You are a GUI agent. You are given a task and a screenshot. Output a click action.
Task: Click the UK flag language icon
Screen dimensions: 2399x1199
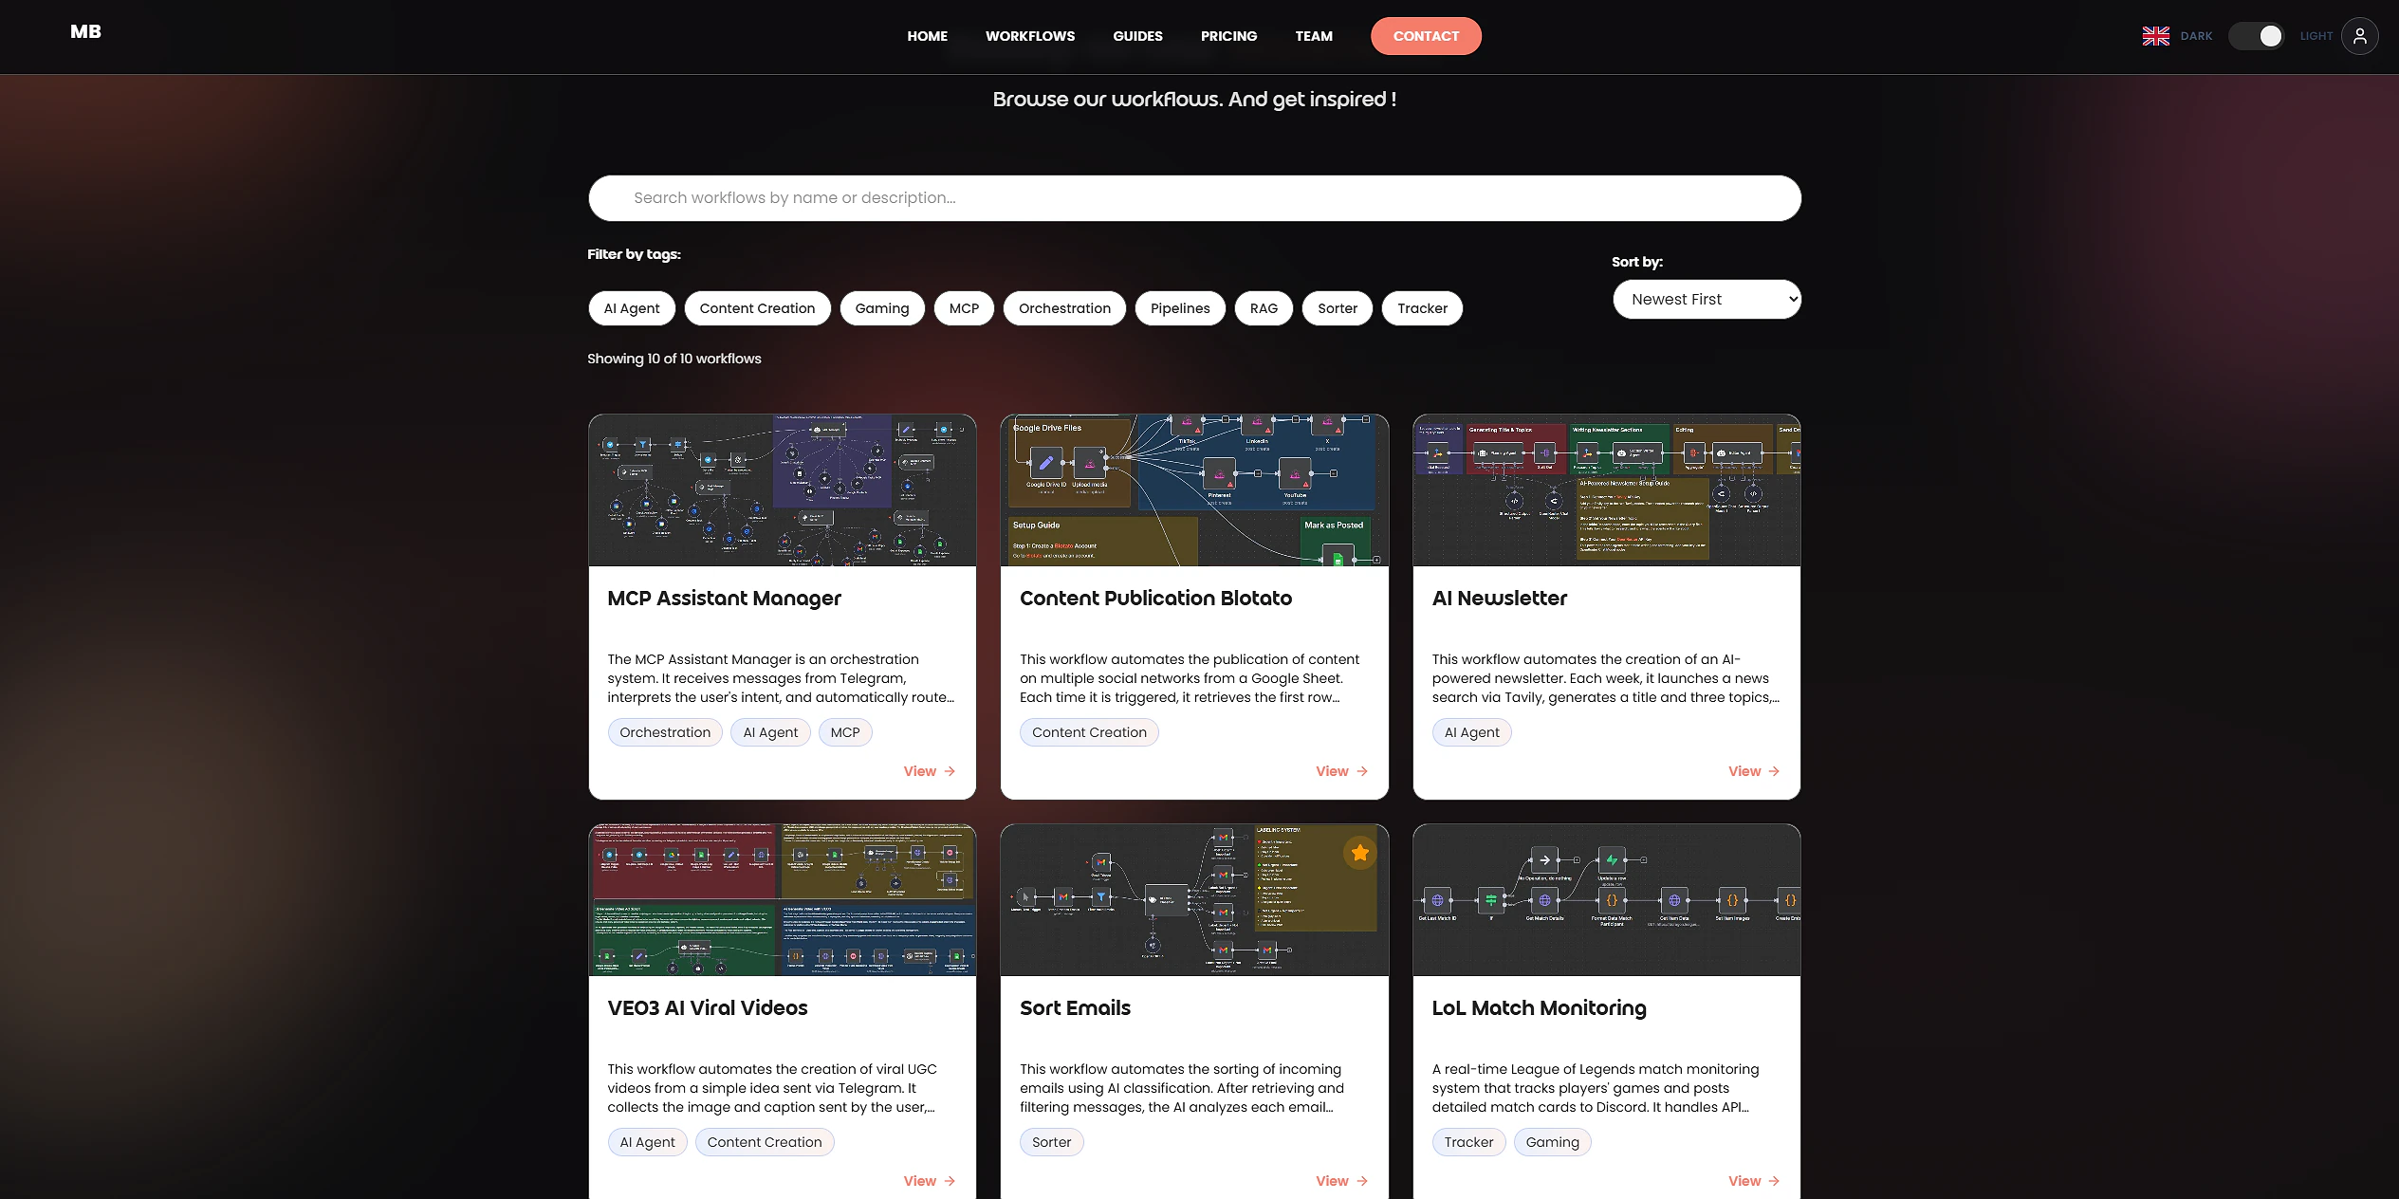pos(2155,36)
